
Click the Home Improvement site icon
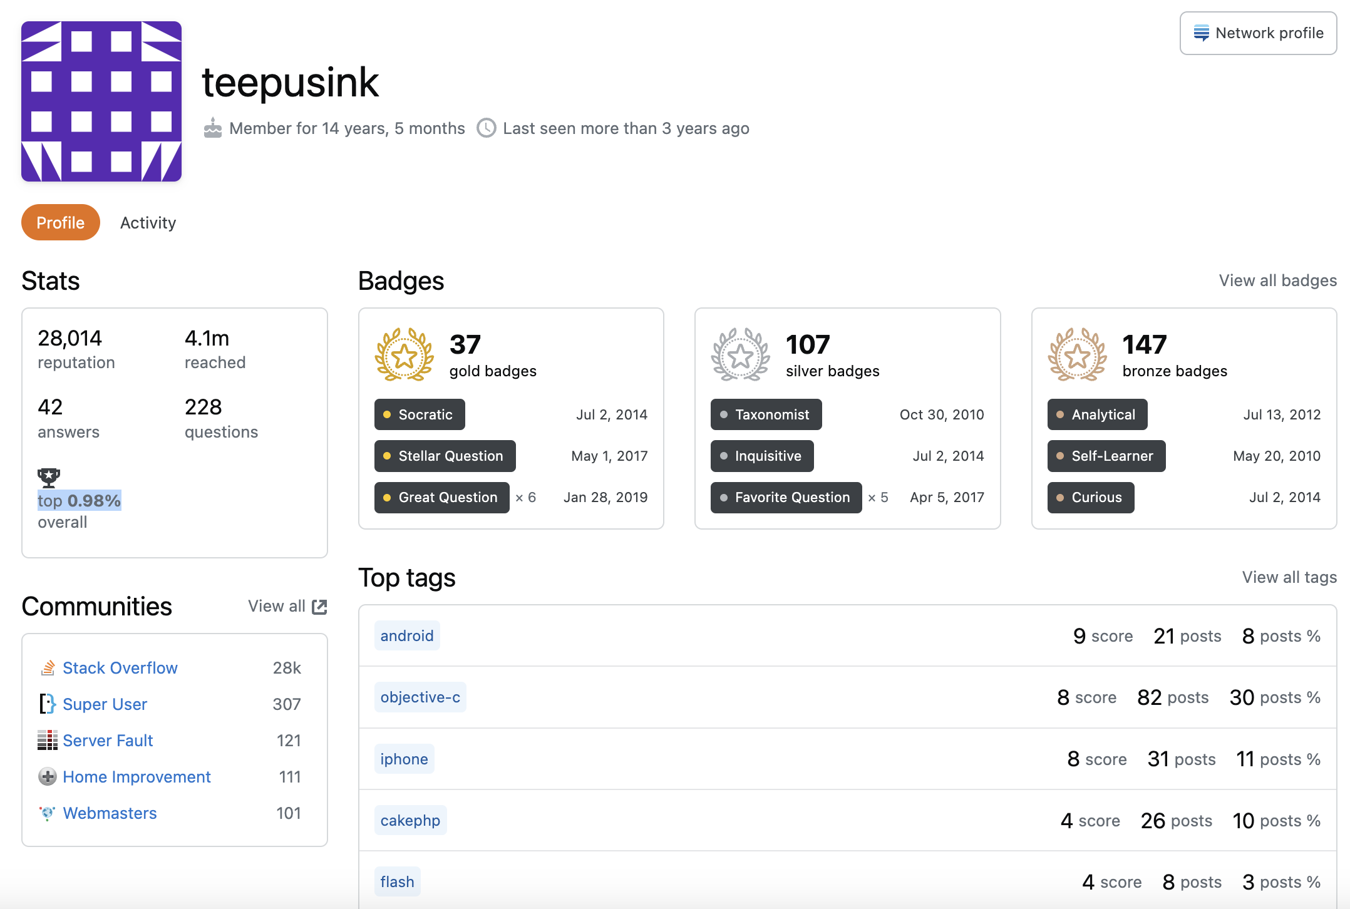pos(48,777)
